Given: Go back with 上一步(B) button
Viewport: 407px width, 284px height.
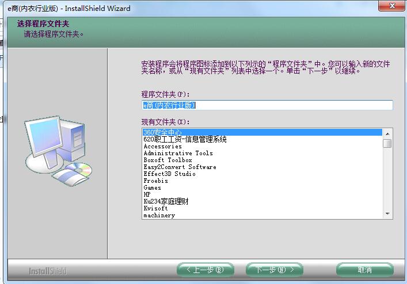Looking at the screenshot, I should click(x=206, y=270).
